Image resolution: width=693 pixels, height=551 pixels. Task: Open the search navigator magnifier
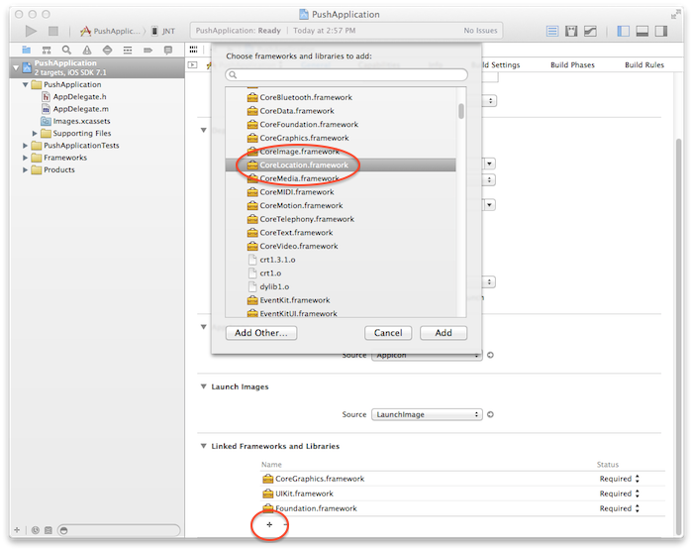(x=66, y=50)
